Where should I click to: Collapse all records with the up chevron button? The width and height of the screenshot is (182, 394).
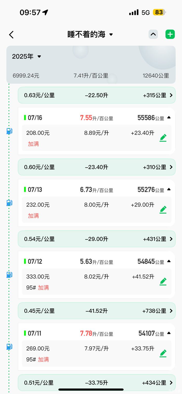(153, 34)
